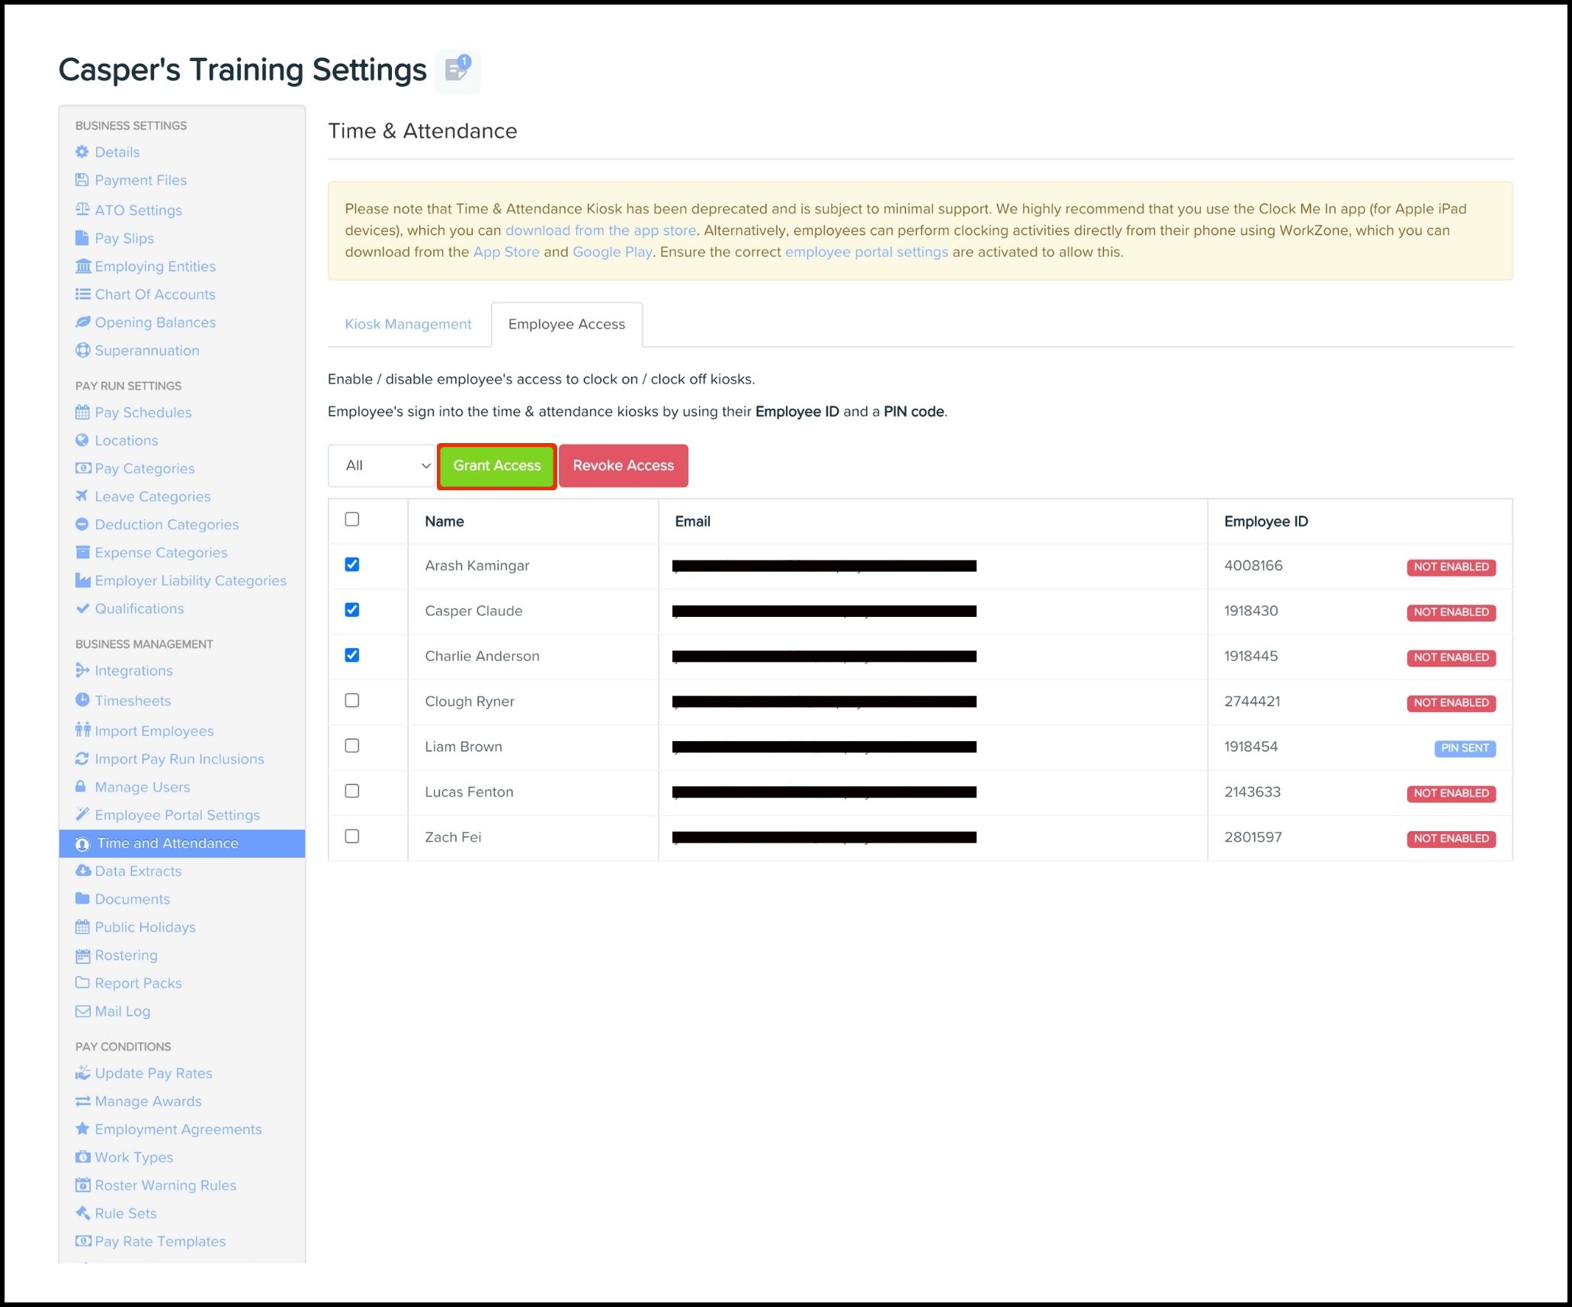Screen dimensions: 1572x1307
Task: Uncheck the Arash Kamingar checkbox
Action: (351, 564)
